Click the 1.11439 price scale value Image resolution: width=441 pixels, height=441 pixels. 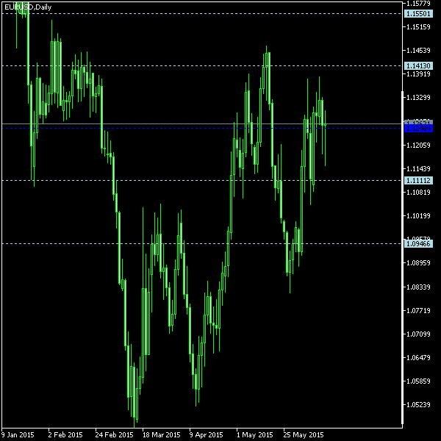pyautogui.click(x=418, y=169)
